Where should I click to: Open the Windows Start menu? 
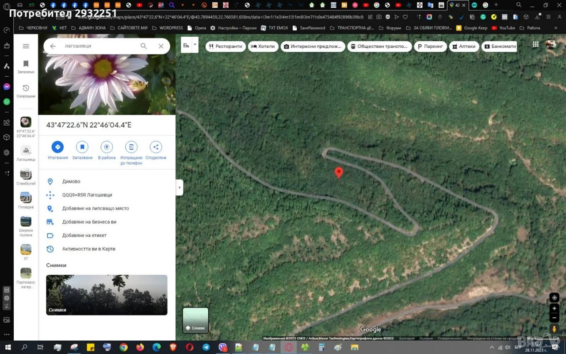click(8, 347)
